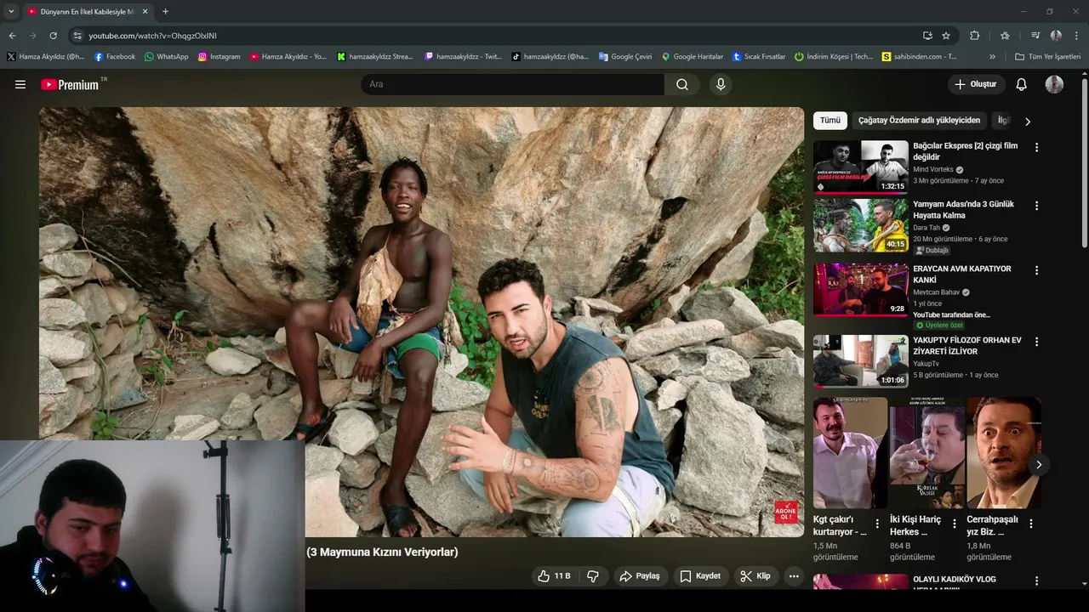Open the Mevtcan Bahav channel link
Viewport: 1089px width, 612px height.
936,292
